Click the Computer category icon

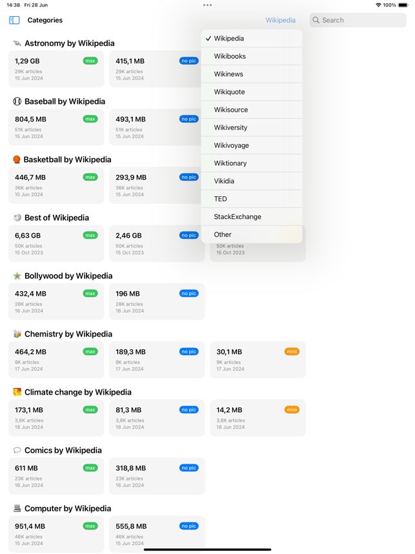(x=17, y=508)
